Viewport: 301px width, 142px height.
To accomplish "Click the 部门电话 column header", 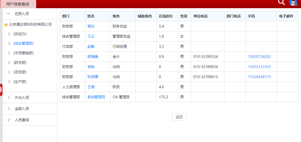I will point(235,16).
